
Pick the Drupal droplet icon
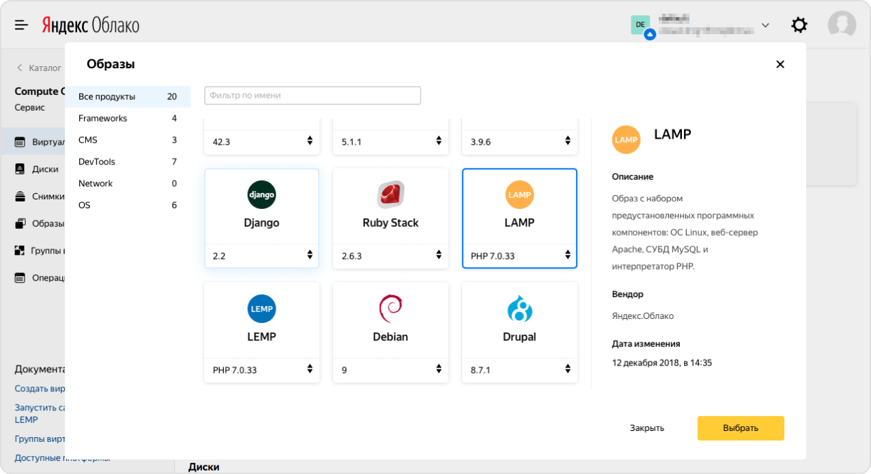[519, 309]
